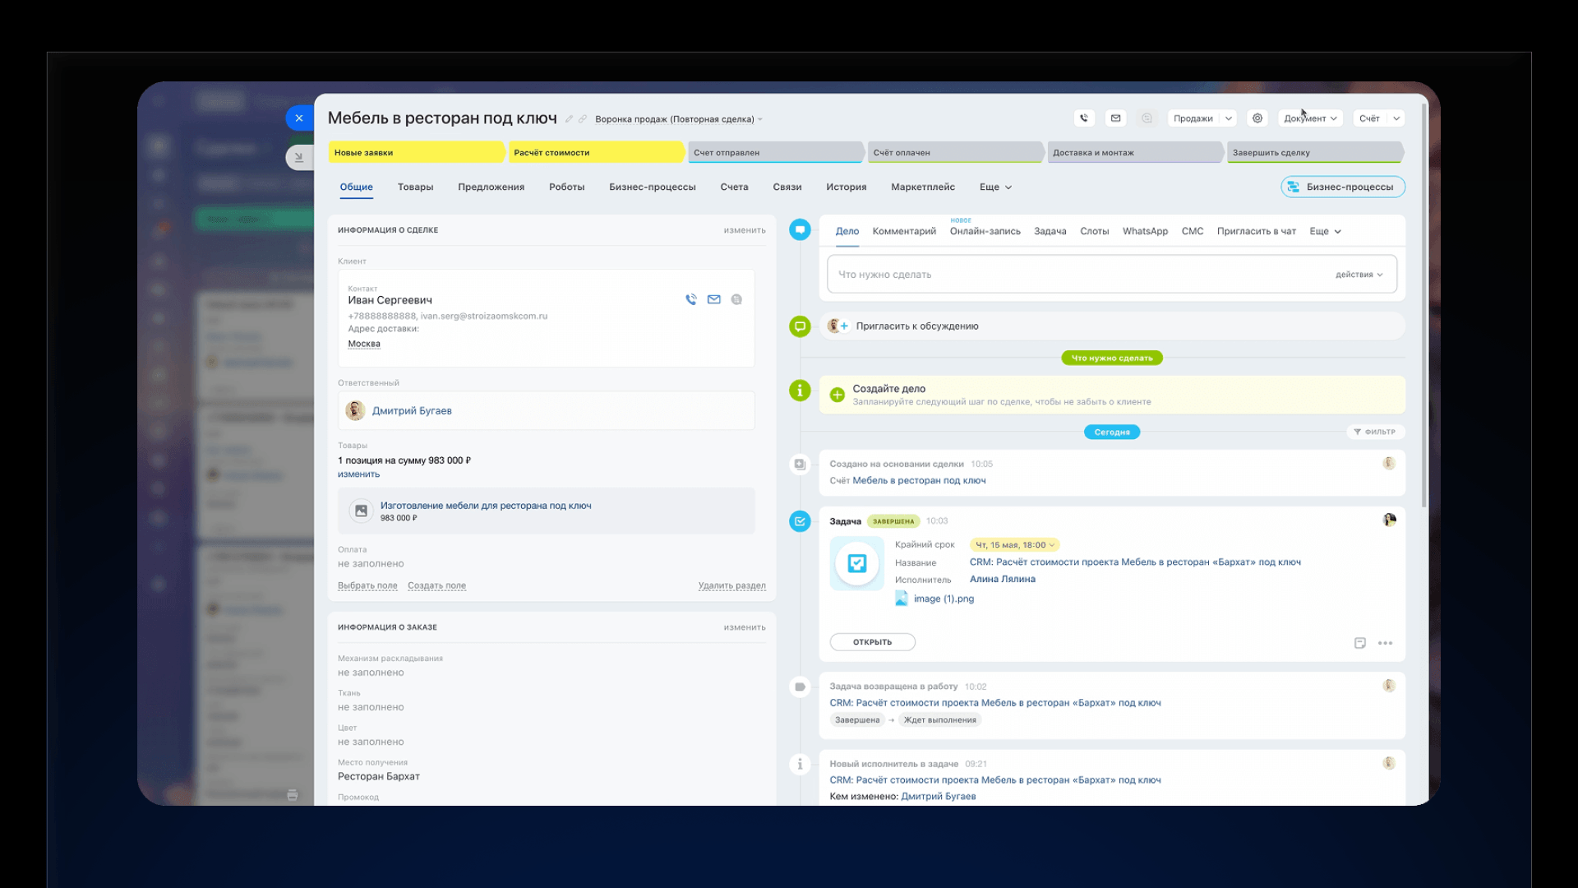The image size is (1578, 888).
Task: Click Завершить сделку stage
Action: pos(1315,152)
